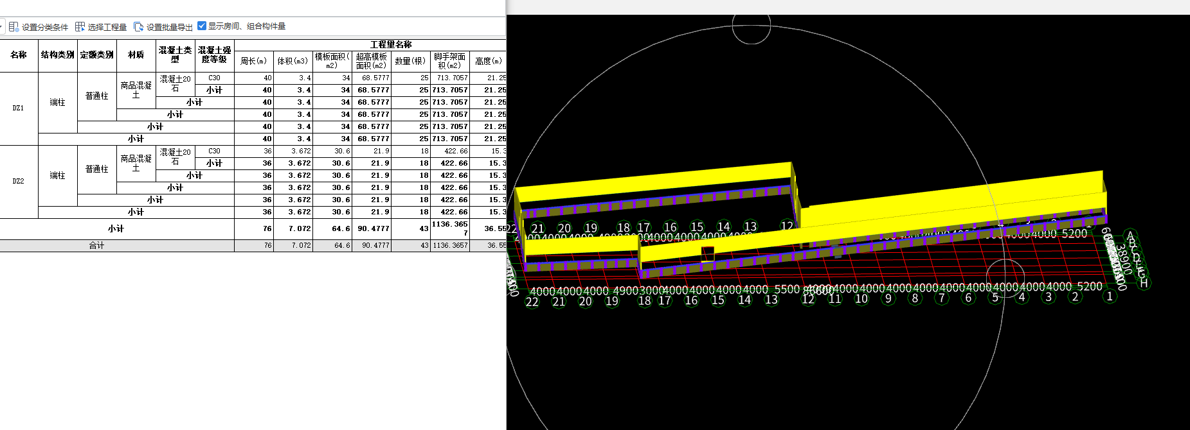Viewport: 1190px width, 430px height.
Task: Select the DZ2 name cell
Action: (19, 182)
